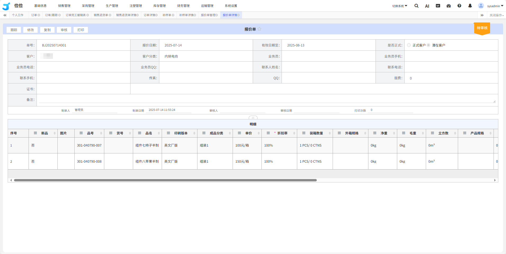506x254 pixels.
Task: Favorite the 报价单 with star icon
Action: (x=259, y=29)
